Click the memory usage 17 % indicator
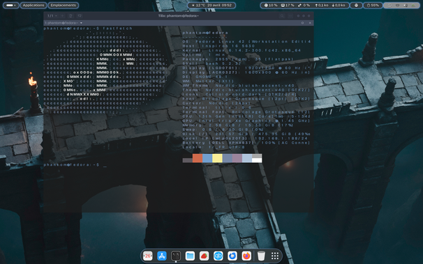This screenshot has width=423, height=264. tap(288, 5)
